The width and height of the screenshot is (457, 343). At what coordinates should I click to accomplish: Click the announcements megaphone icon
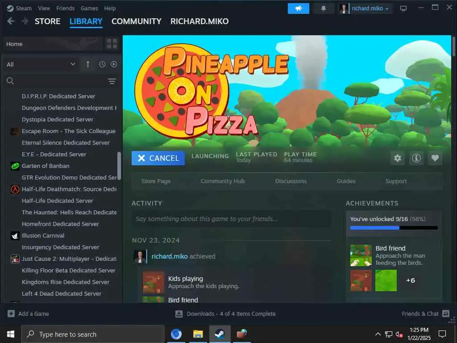tap(299, 8)
